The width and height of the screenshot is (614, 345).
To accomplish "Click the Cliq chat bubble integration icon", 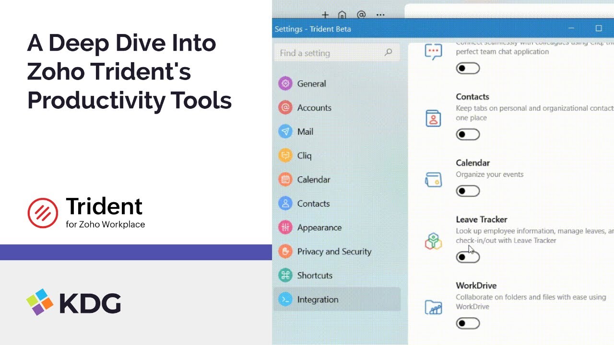I will tap(433, 51).
